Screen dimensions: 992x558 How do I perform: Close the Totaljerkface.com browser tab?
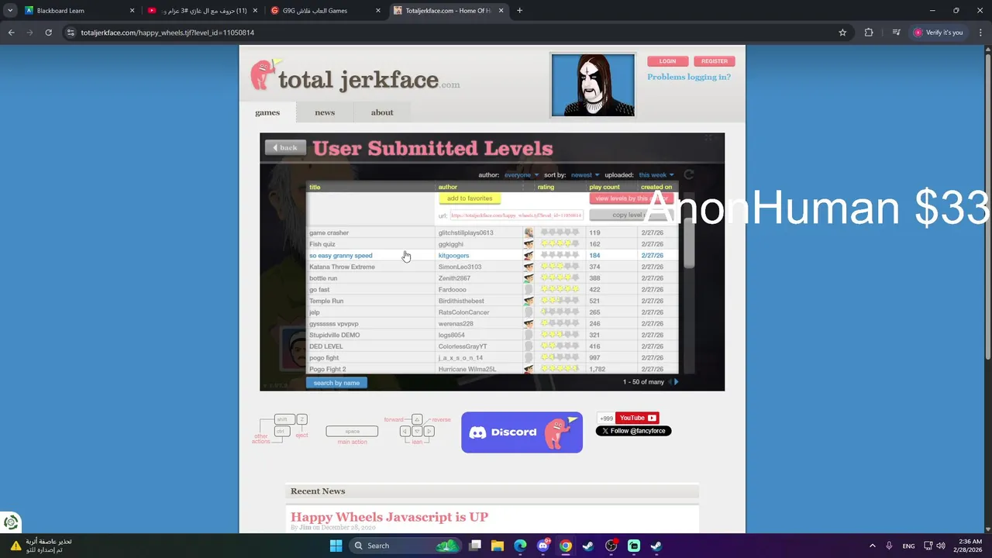[x=501, y=11]
